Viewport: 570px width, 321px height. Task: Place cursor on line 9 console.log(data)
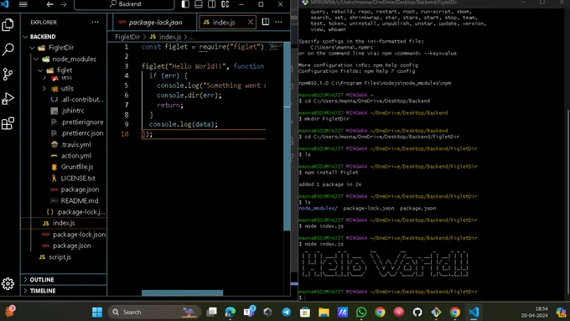coord(184,124)
